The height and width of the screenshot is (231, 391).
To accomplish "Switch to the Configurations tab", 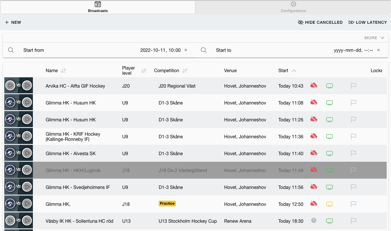I will point(293,7).
